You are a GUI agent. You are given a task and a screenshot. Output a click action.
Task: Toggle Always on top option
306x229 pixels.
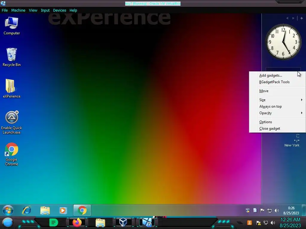[x=277, y=106]
